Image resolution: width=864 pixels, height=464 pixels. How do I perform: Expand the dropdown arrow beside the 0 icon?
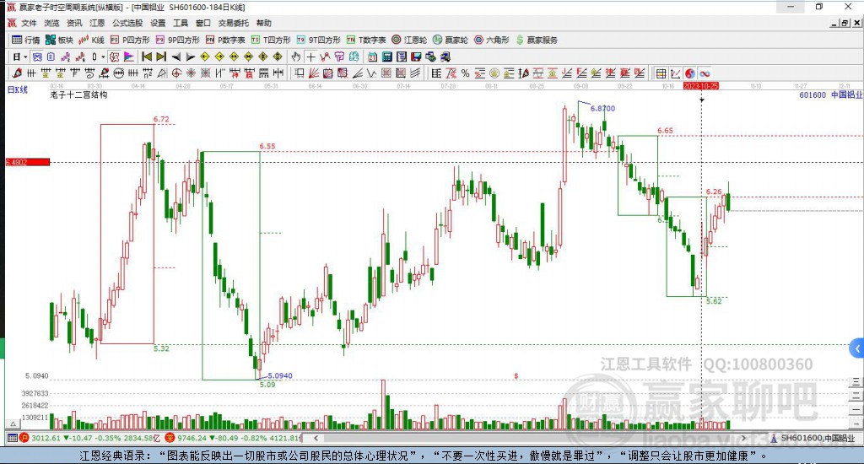102,57
